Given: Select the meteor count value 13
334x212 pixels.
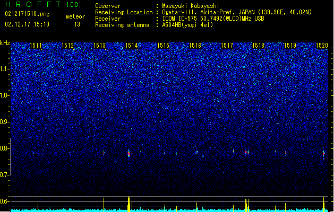Looking at the screenshot, I should [77, 24].
